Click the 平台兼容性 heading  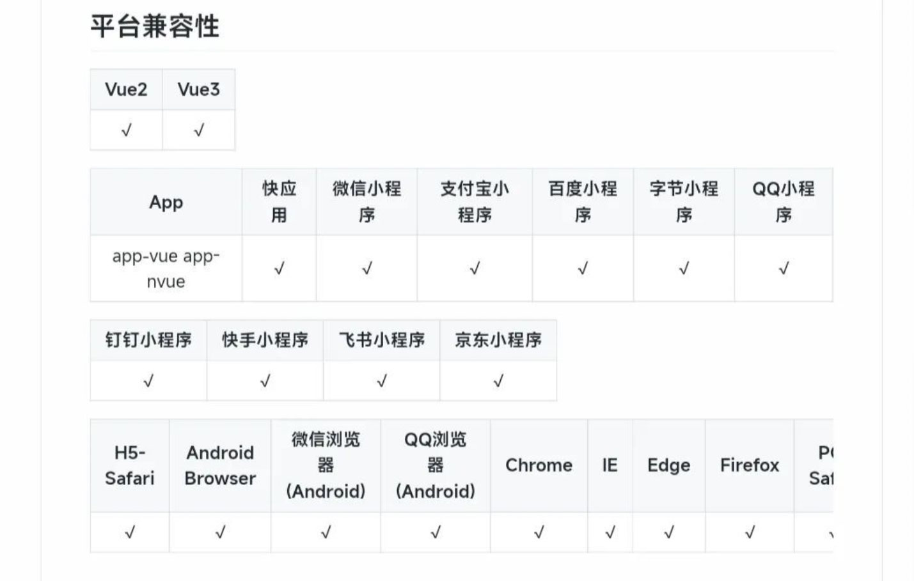pyautogui.click(x=155, y=26)
